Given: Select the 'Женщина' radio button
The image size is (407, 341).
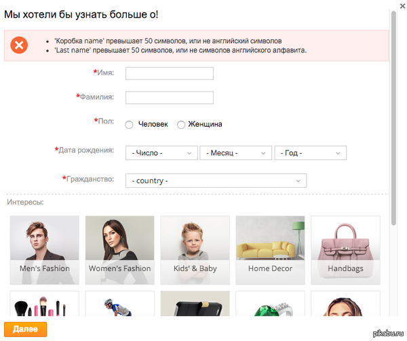Looking at the screenshot, I should (x=181, y=125).
